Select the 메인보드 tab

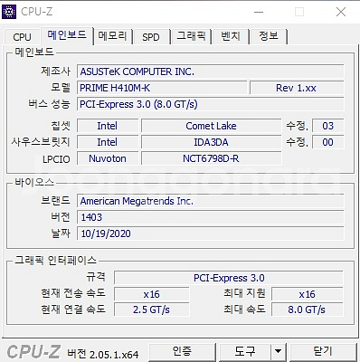tap(67, 35)
